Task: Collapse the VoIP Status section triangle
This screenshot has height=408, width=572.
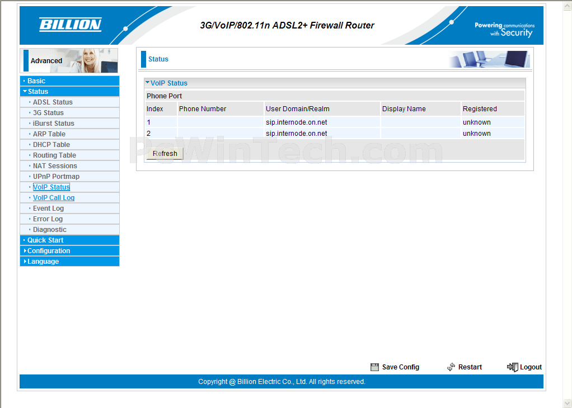Action: (x=147, y=83)
